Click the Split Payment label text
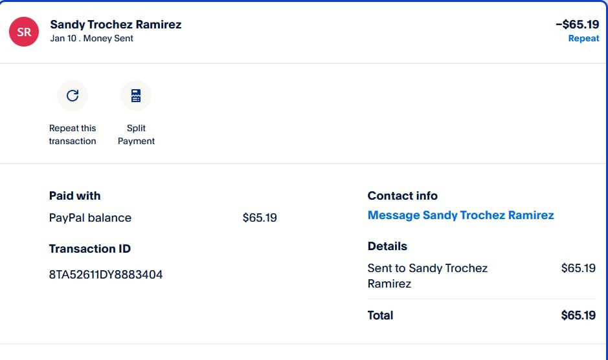The width and height of the screenshot is (608, 360). coord(136,134)
